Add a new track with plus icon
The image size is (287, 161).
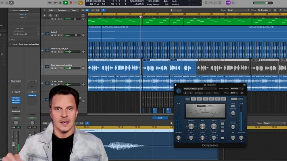(44, 16)
